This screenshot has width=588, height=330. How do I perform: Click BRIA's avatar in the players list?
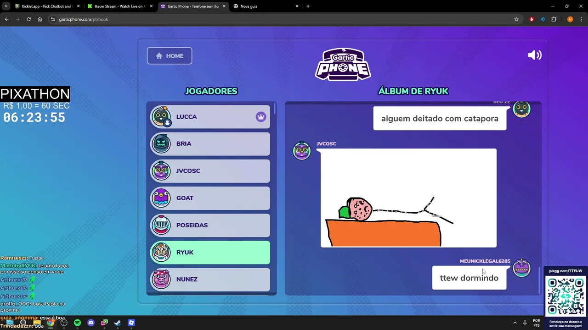coord(161,144)
